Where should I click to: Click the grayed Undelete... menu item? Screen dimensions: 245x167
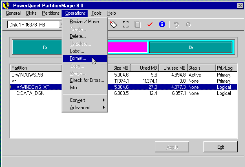click(85, 44)
